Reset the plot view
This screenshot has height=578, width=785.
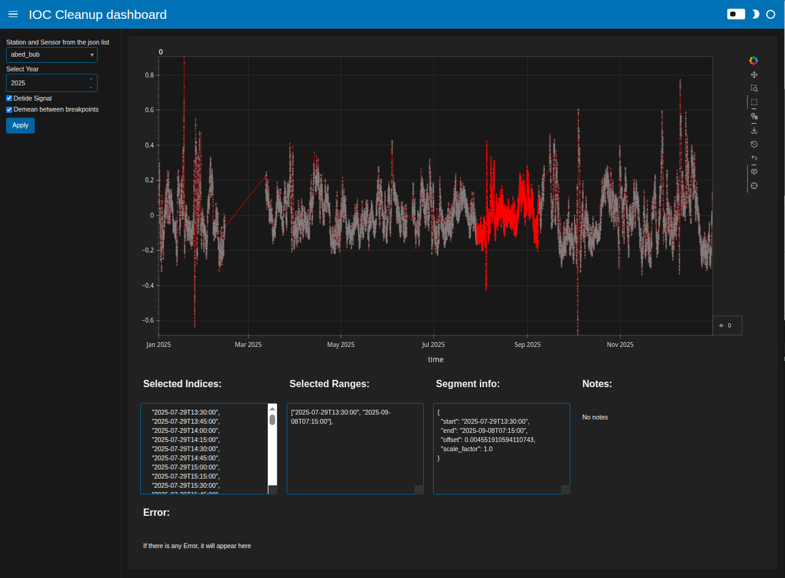tap(754, 144)
